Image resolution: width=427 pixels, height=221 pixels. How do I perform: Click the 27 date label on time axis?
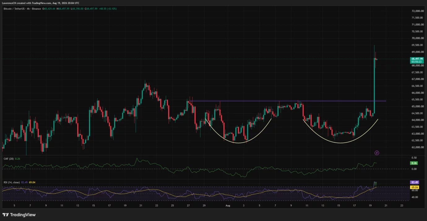(x=188, y=205)
